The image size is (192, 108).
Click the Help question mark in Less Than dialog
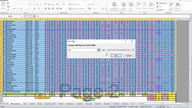click(x=125, y=41)
